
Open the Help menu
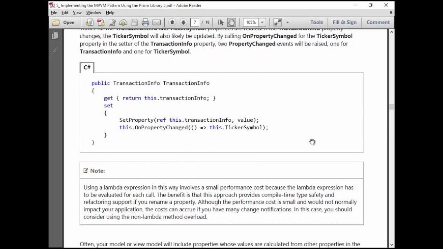110,12
